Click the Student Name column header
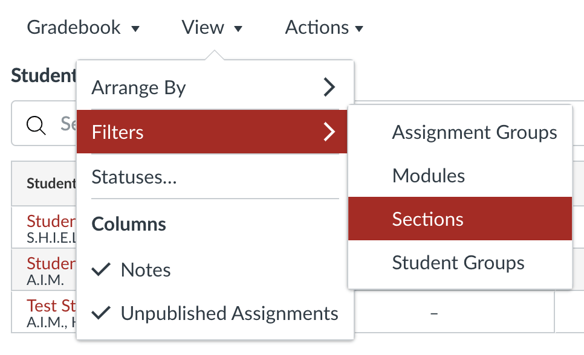The width and height of the screenshot is (584, 355). tap(51, 184)
